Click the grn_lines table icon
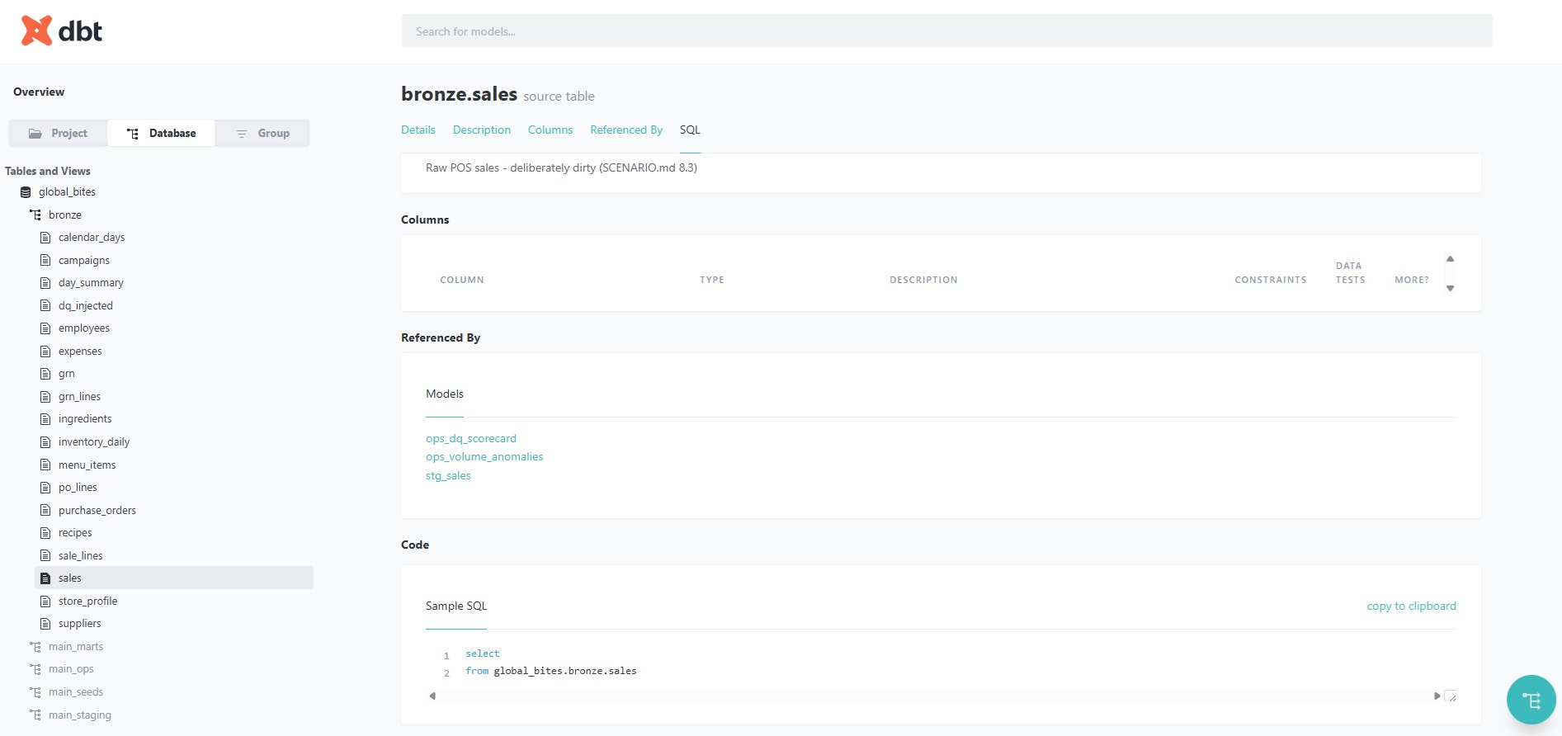This screenshot has height=736, width=1562. (45, 397)
